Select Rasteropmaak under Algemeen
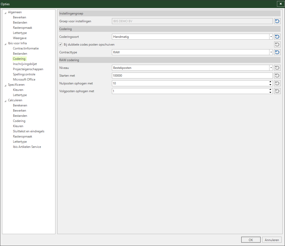The width and height of the screenshot is (285, 246). click(x=23, y=28)
